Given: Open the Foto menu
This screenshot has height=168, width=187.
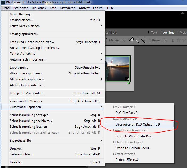Looking at the screenshot, I should (x=53, y=8).
